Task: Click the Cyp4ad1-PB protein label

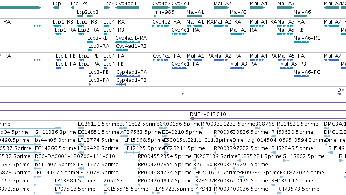Action: (x=131, y=80)
